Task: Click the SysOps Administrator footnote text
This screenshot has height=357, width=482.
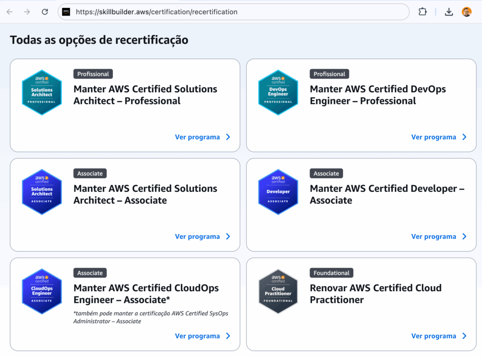Action: point(151,317)
